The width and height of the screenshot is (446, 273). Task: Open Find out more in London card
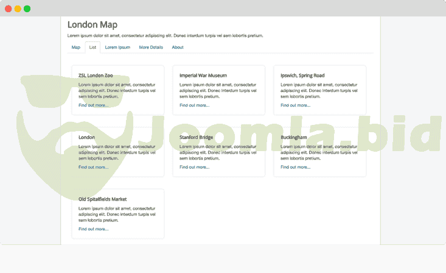coord(94,167)
